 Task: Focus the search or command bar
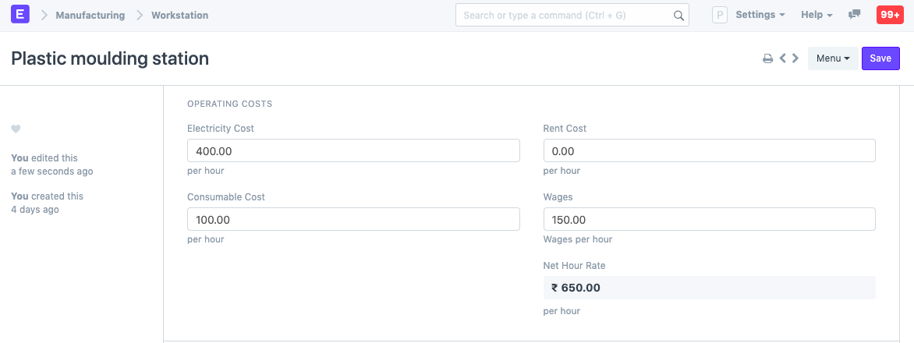tap(565, 15)
